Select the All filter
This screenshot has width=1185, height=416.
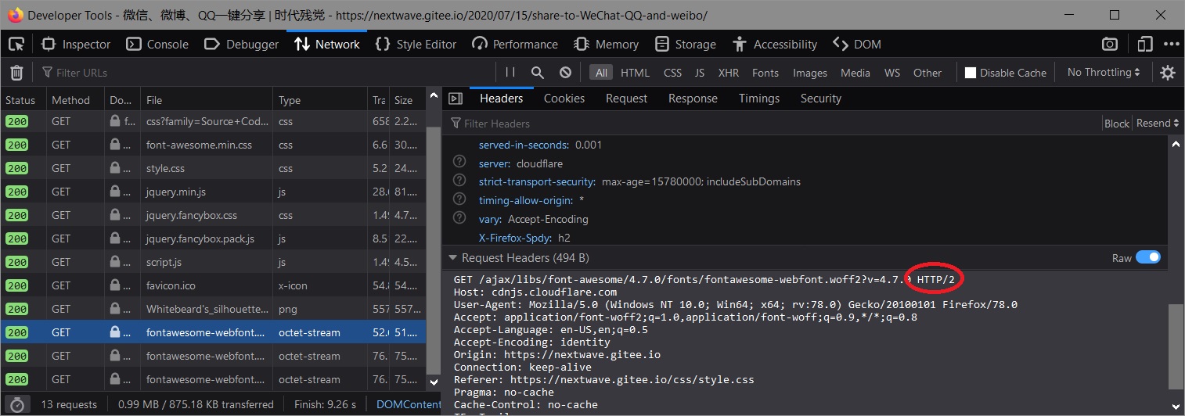[x=601, y=73]
